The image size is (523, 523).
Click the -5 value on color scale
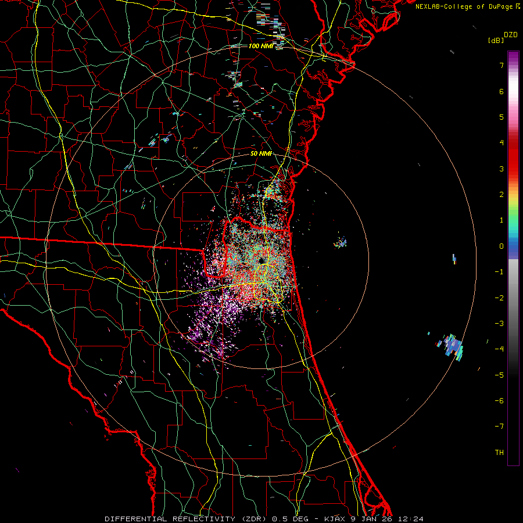pyautogui.click(x=499, y=375)
